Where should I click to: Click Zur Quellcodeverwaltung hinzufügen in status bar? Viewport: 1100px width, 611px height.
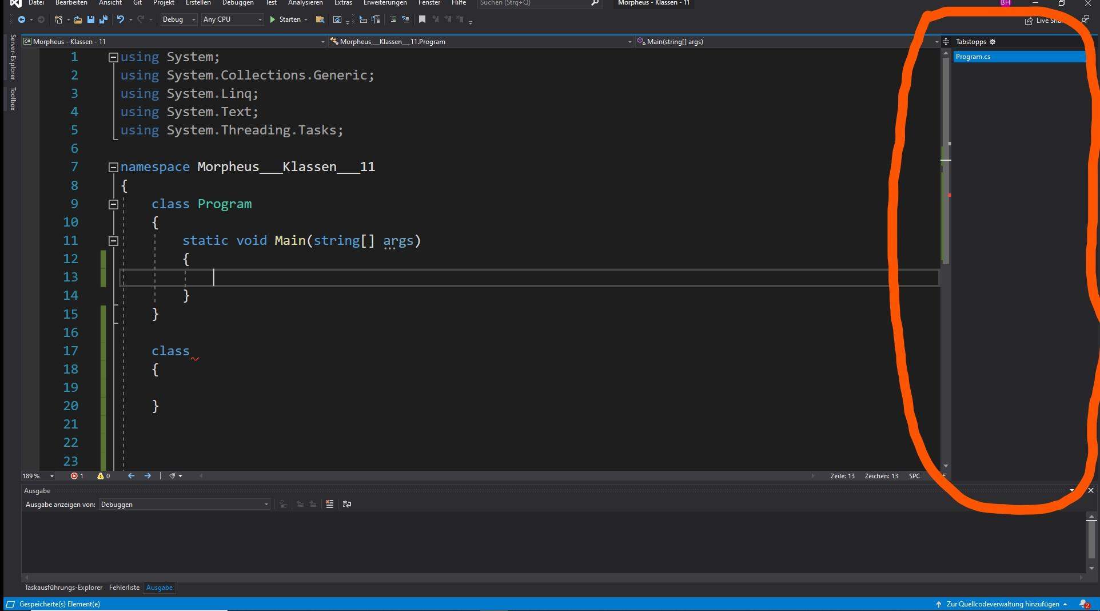tap(1002, 604)
